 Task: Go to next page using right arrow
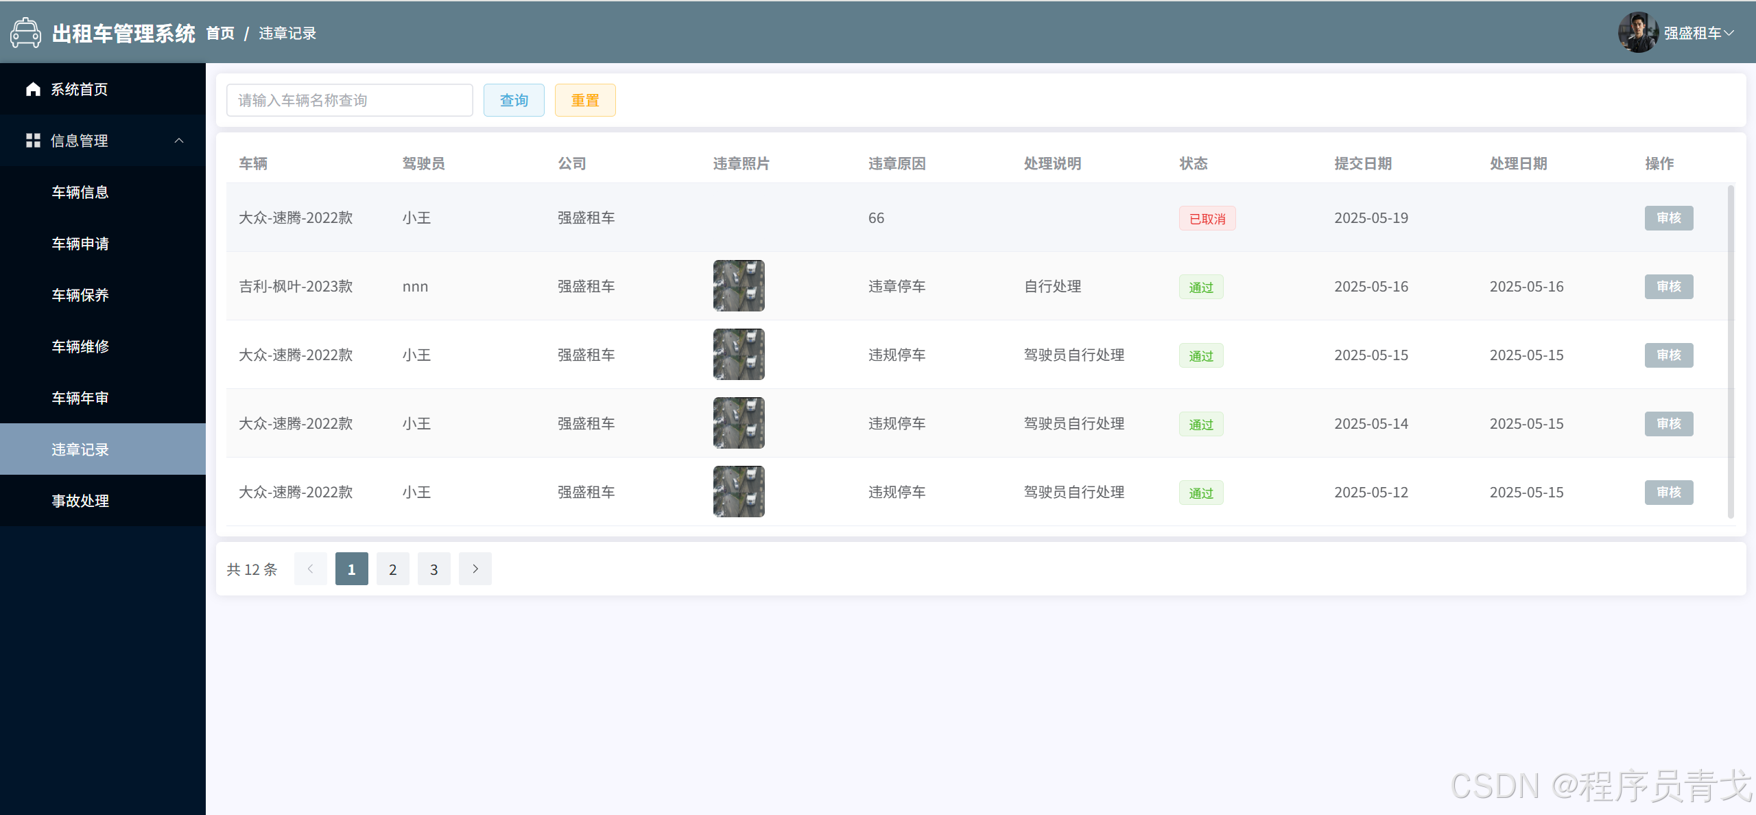tap(475, 569)
